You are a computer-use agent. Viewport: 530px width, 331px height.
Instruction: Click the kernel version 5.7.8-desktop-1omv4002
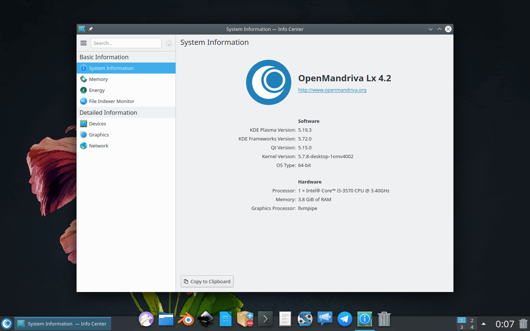tap(326, 156)
